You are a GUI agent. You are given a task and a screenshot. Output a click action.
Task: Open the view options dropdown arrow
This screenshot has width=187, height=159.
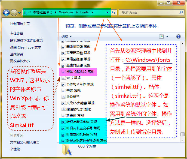167,37
